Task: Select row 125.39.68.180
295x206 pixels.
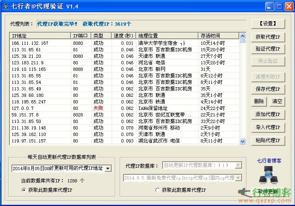Action: [124, 95]
